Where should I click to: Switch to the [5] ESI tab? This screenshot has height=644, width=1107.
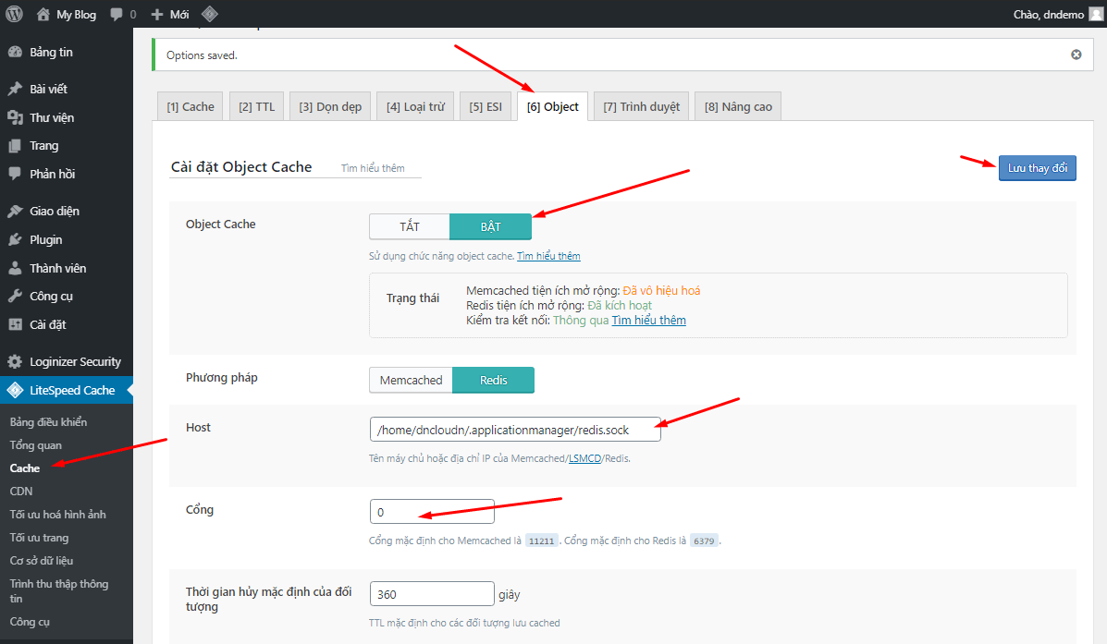(x=485, y=106)
